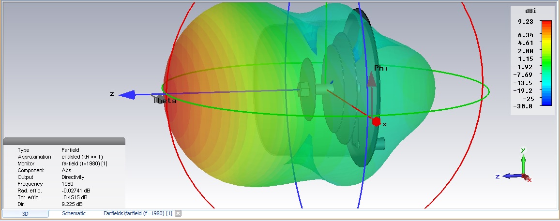Click the red x-axis marker cube
The height and width of the screenshot is (221, 560).
376,122
